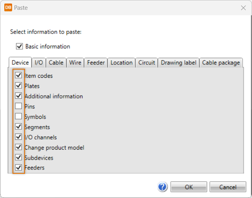Screen dimensions: 252x198
Task: Open the Cable tab
Action: pyautogui.click(x=56, y=62)
